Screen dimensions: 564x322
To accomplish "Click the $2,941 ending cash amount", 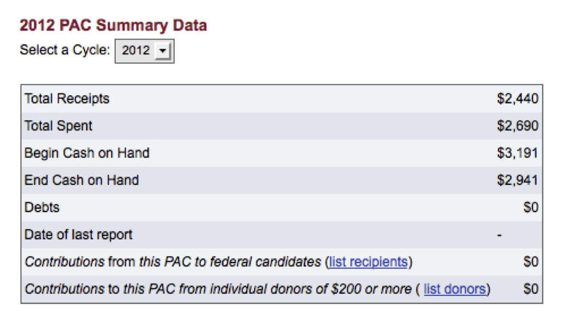I will pyautogui.click(x=518, y=181).
